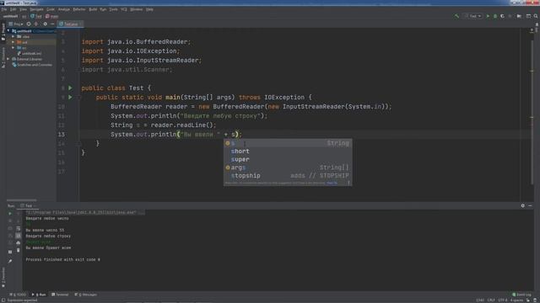Click the Search Everywhere magnifier icon
Image resolution: width=540 pixels, height=303 pixels.
click(536, 16)
